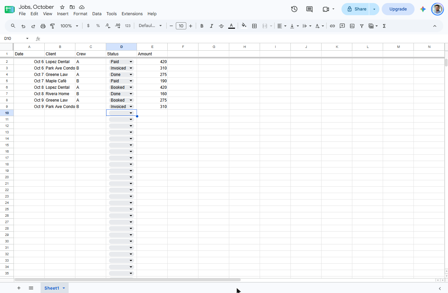Open the fill color bucket
448x293 pixels.
coord(244,26)
